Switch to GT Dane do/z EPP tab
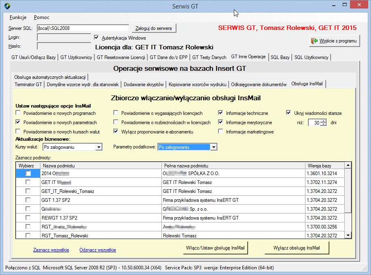Viewport: 371px width, 275px height. coord(168,57)
